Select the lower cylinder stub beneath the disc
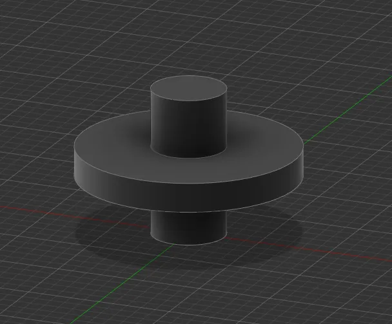Screen dimensions: 392x324 [189, 228]
